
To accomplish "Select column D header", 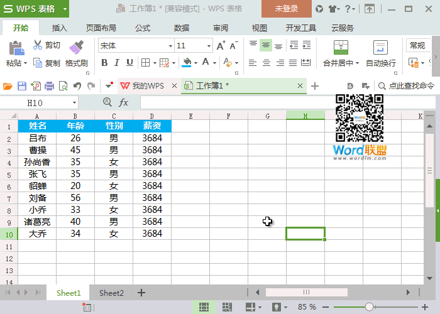I will 152,116.
